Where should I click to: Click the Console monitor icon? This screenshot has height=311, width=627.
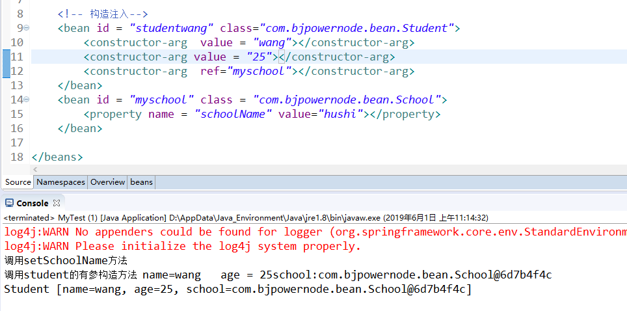pos(9,204)
